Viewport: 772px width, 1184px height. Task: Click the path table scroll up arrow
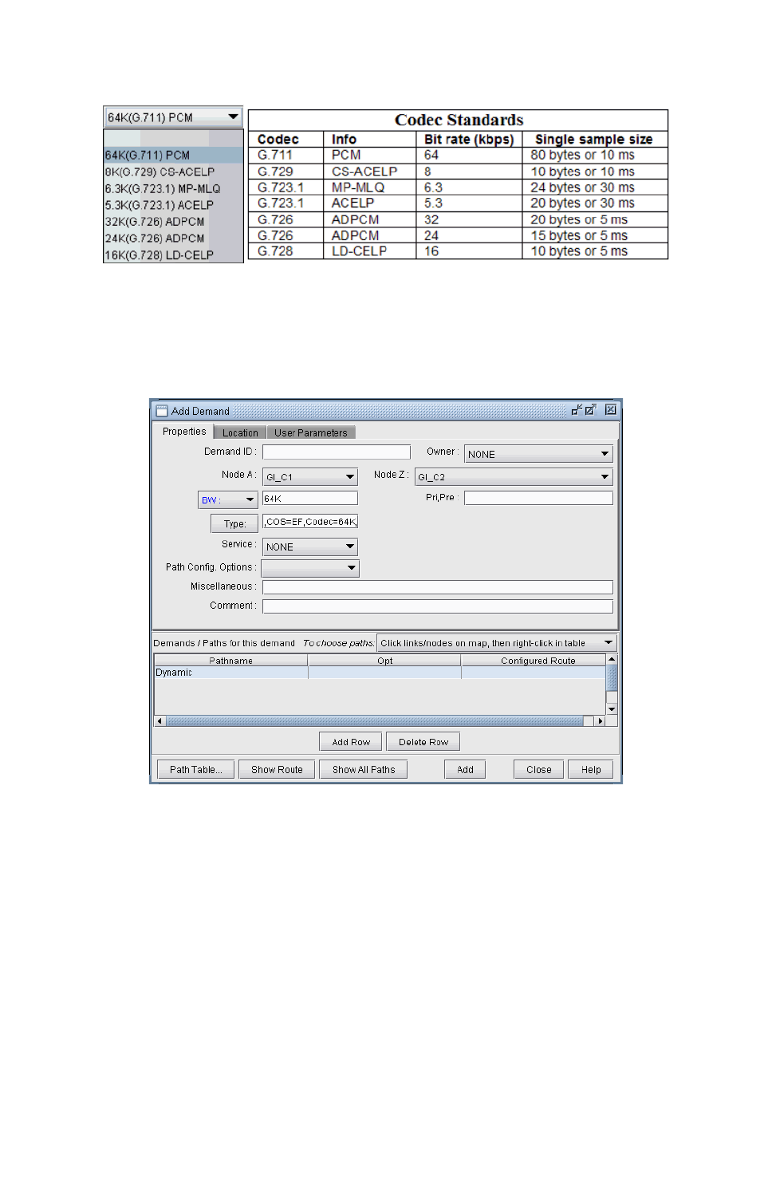pyautogui.click(x=612, y=659)
